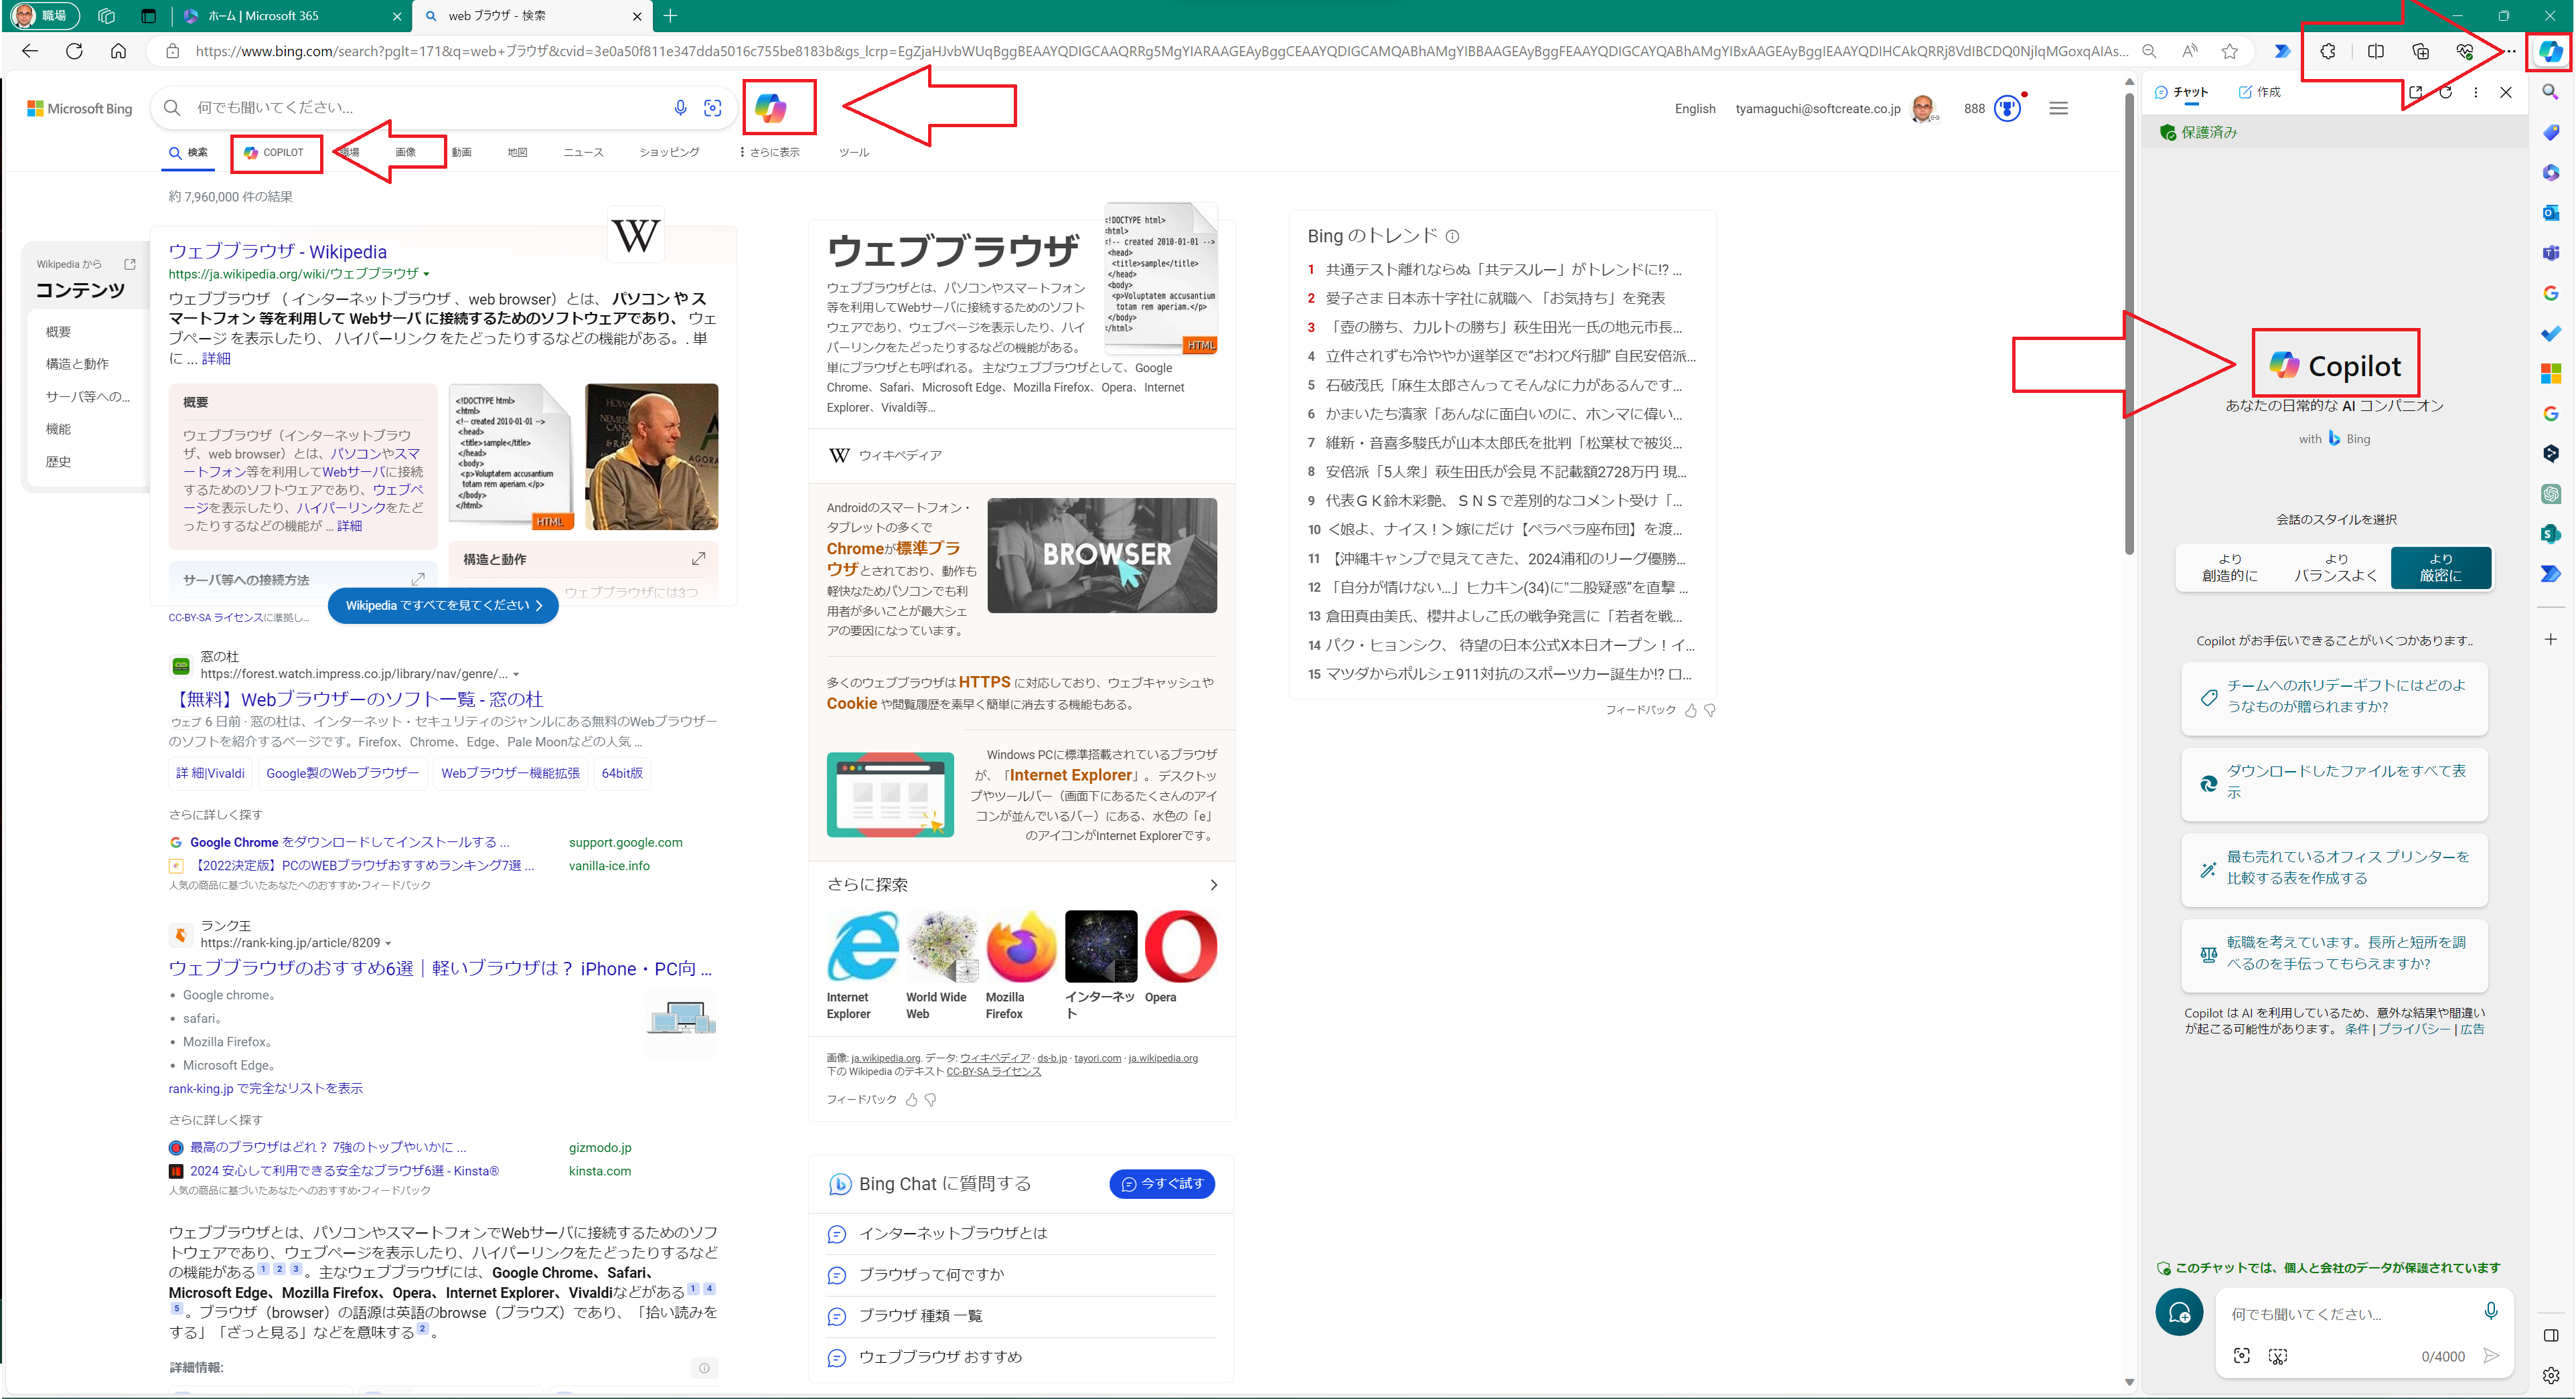This screenshot has width=2576, height=1399.
Task: Expand the 構造と動作 card
Action: 699,559
